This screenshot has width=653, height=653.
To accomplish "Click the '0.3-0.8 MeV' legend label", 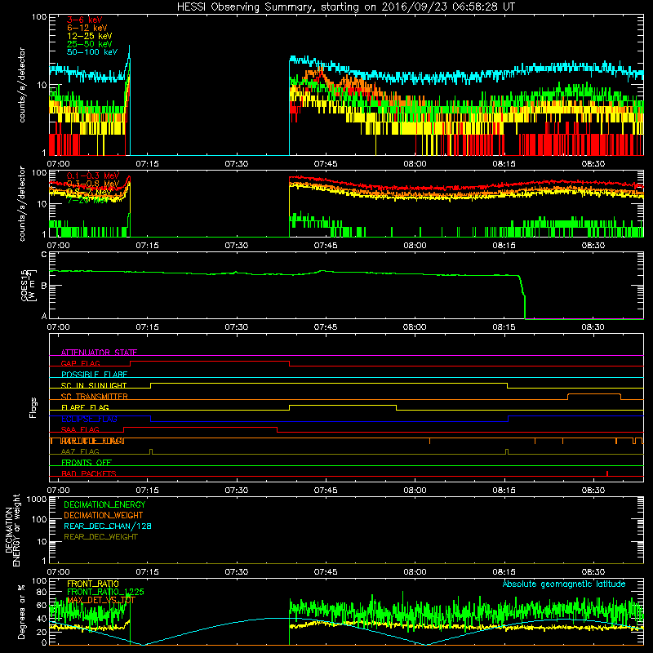I will tap(93, 184).
